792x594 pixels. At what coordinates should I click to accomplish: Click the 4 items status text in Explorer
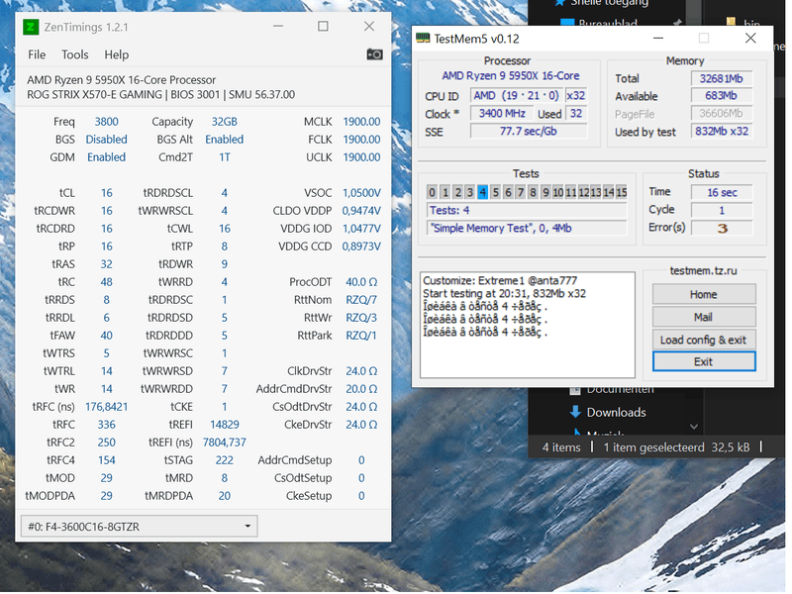coord(561,447)
